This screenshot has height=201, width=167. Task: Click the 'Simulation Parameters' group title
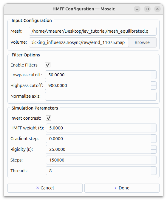(x=35, y=108)
